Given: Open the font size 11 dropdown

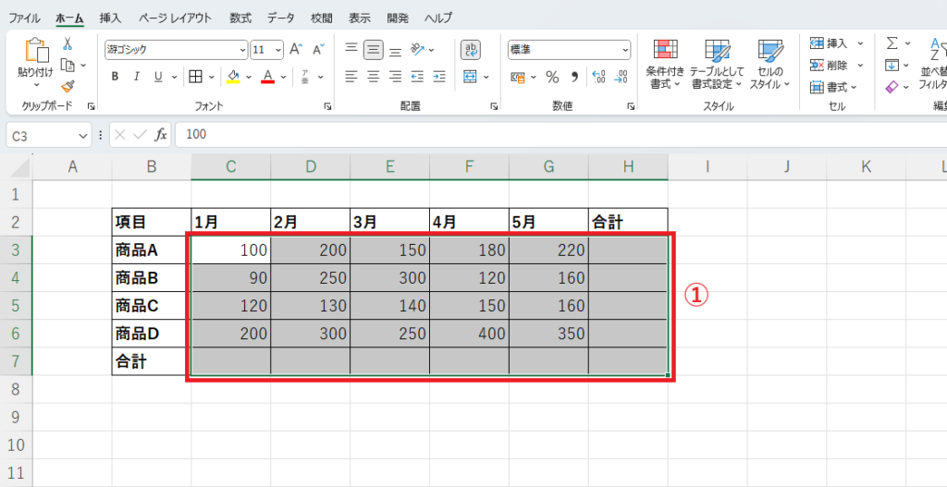Looking at the screenshot, I should coord(278,50).
